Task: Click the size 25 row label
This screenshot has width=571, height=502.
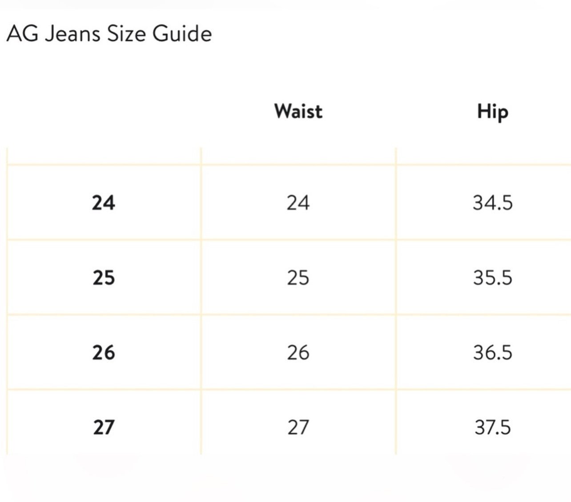Action: tap(104, 278)
